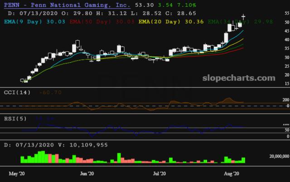290x182 pixels.
Task: Click the Aug '20 date axis label
Action: pyautogui.click(x=232, y=173)
